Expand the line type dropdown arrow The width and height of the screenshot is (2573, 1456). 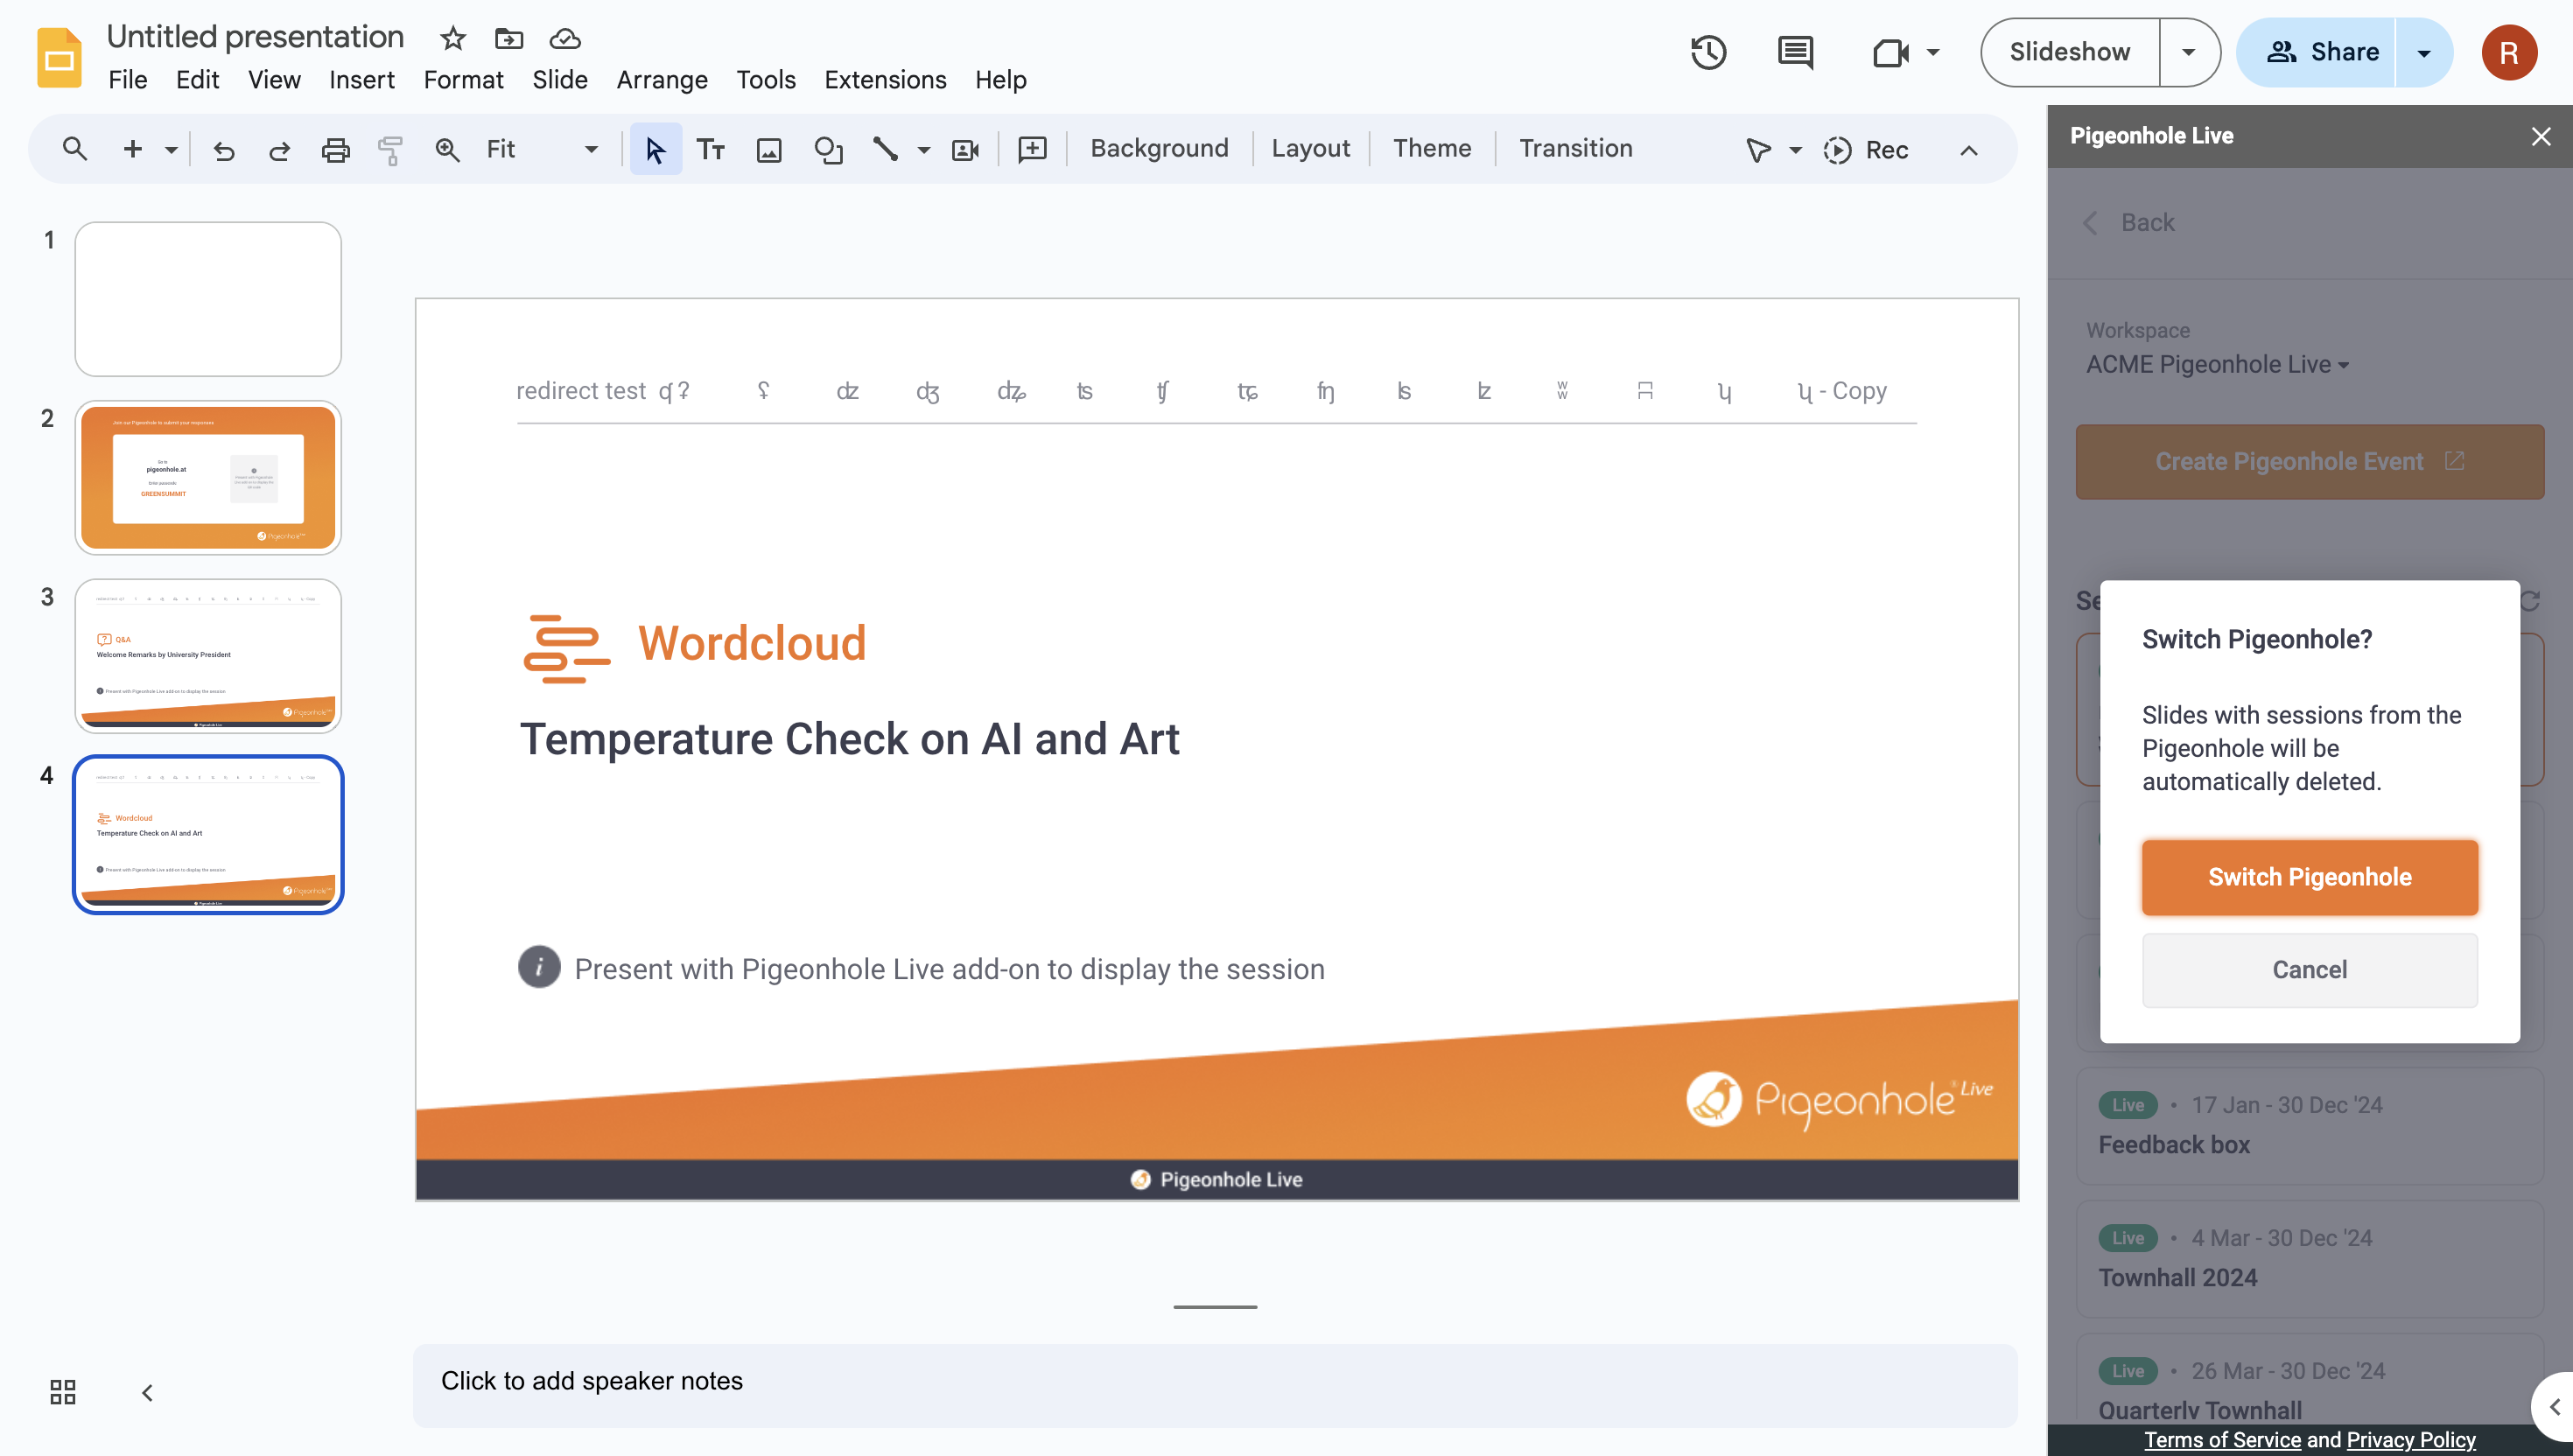click(923, 150)
